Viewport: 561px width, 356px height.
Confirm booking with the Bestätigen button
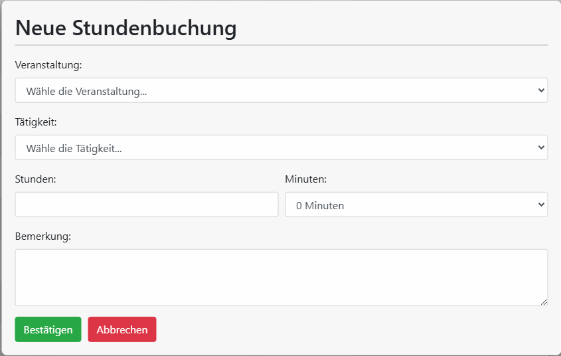[48, 329]
